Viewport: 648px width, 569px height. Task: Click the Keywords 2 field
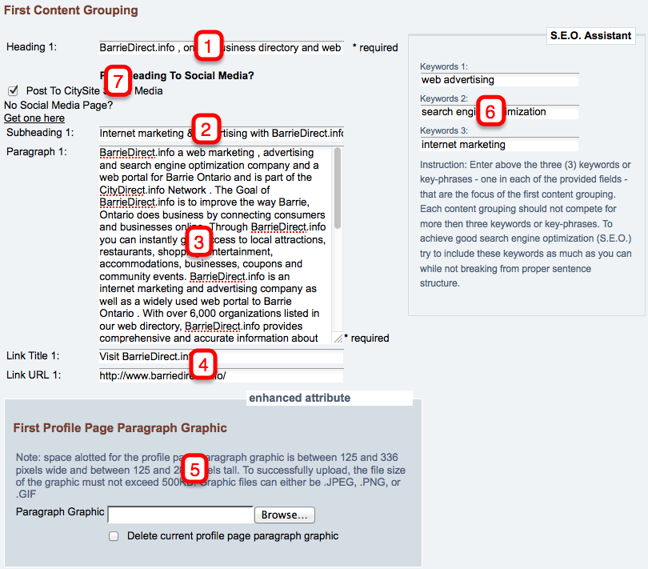point(499,112)
